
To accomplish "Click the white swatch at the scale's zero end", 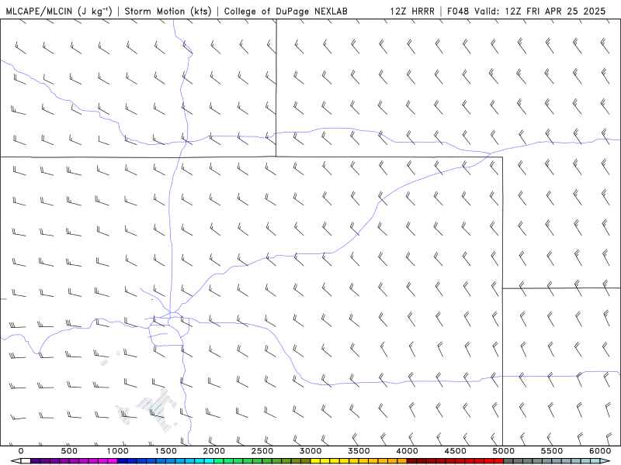I will [x=26, y=461].
